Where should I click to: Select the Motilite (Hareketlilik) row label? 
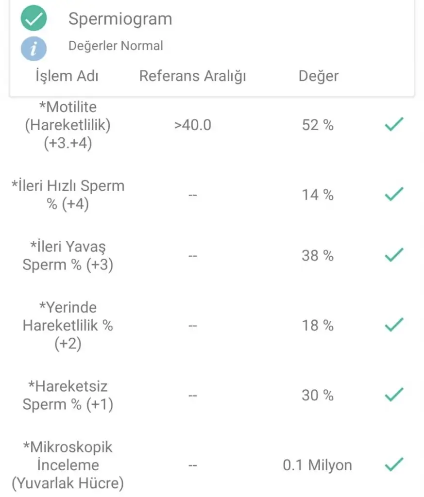(x=68, y=125)
